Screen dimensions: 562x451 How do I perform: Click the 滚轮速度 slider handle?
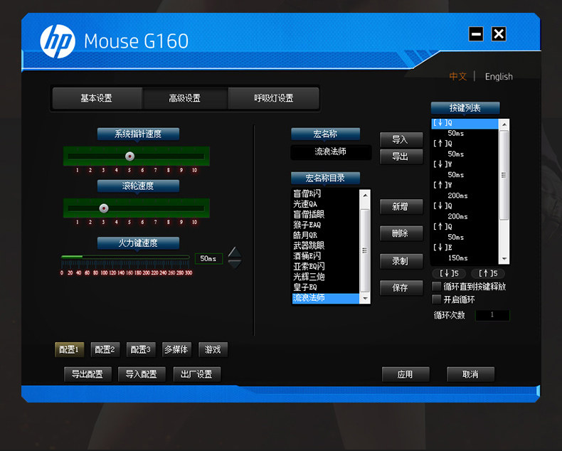pyautogui.click(x=104, y=208)
